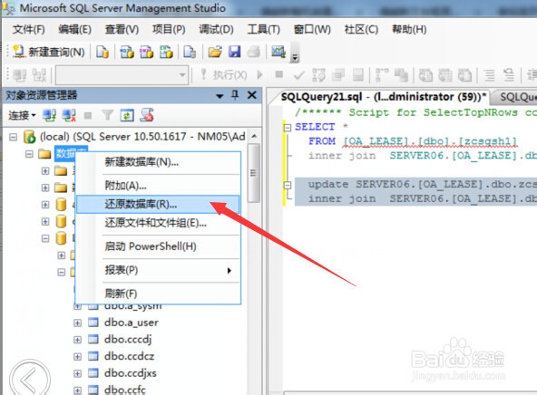Open the Connect (连接) dropdown
537x395 pixels.
coord(22,116)
